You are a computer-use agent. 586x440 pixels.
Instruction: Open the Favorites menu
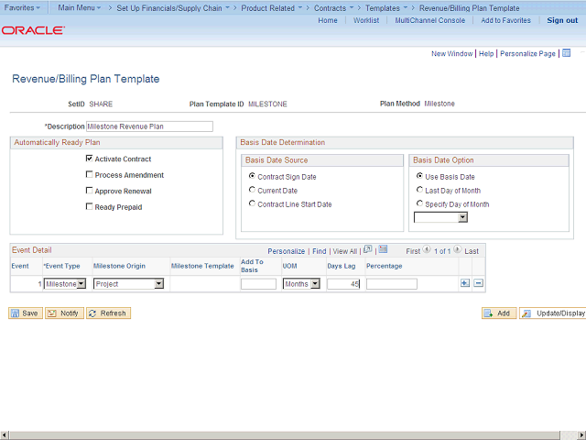(x=22, y=7)
